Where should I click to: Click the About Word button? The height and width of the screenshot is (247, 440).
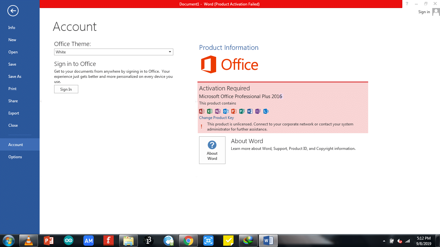click(x=212, y=150)
